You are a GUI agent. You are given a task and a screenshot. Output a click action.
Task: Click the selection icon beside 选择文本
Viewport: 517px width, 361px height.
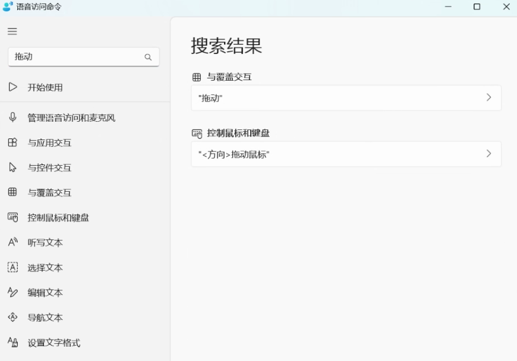coord(12,267)
